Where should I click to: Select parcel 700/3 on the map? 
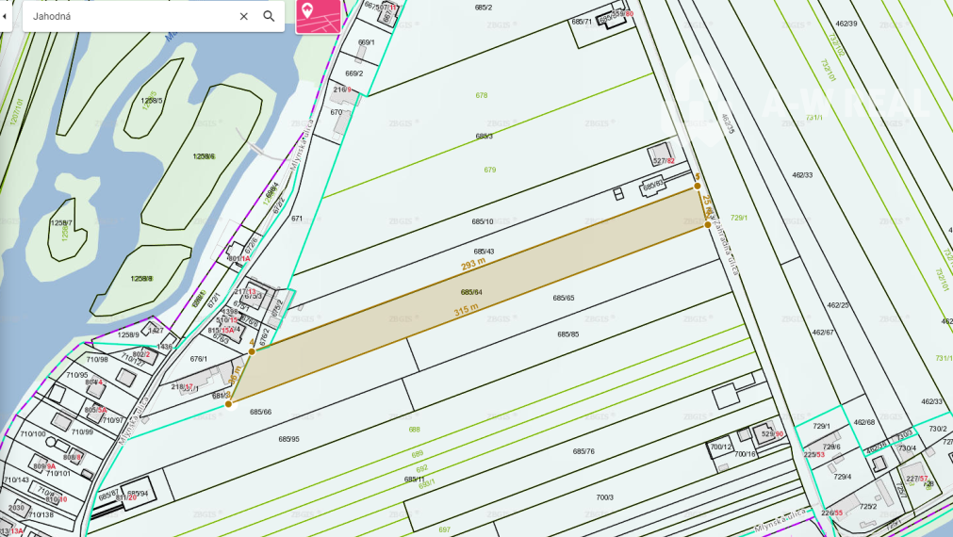coord(604,497)
